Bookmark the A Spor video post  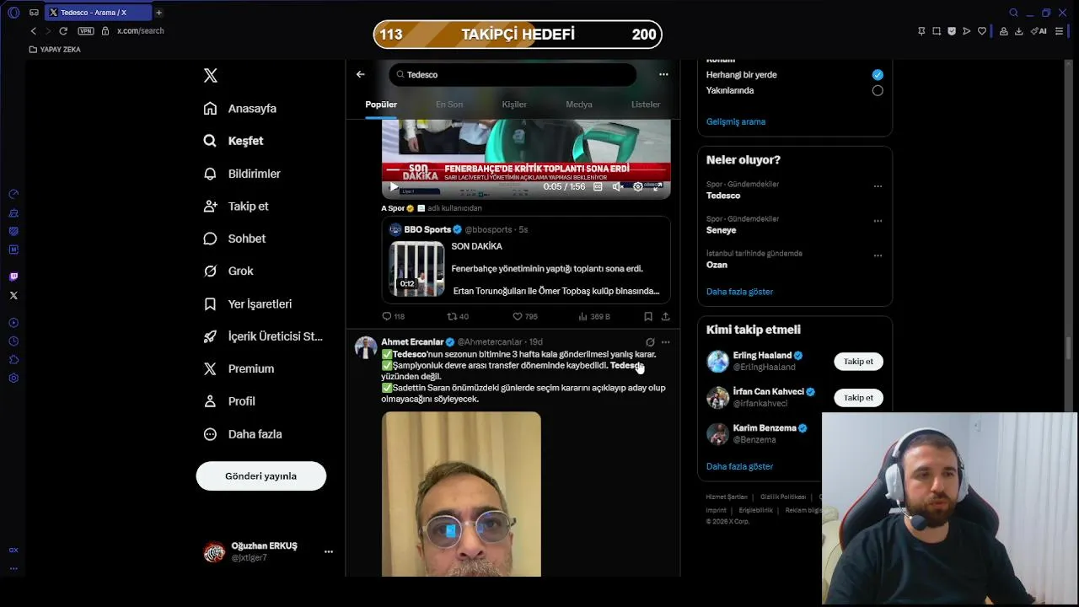648,316
